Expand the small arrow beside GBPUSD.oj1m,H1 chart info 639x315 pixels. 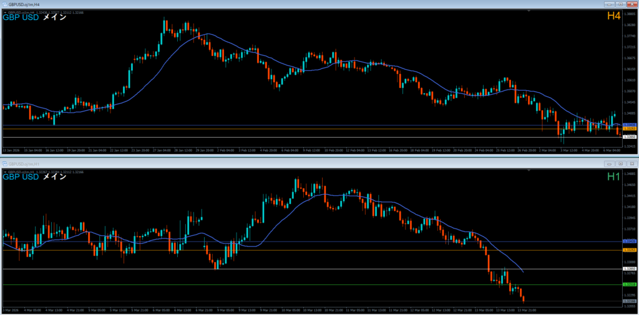5,171
